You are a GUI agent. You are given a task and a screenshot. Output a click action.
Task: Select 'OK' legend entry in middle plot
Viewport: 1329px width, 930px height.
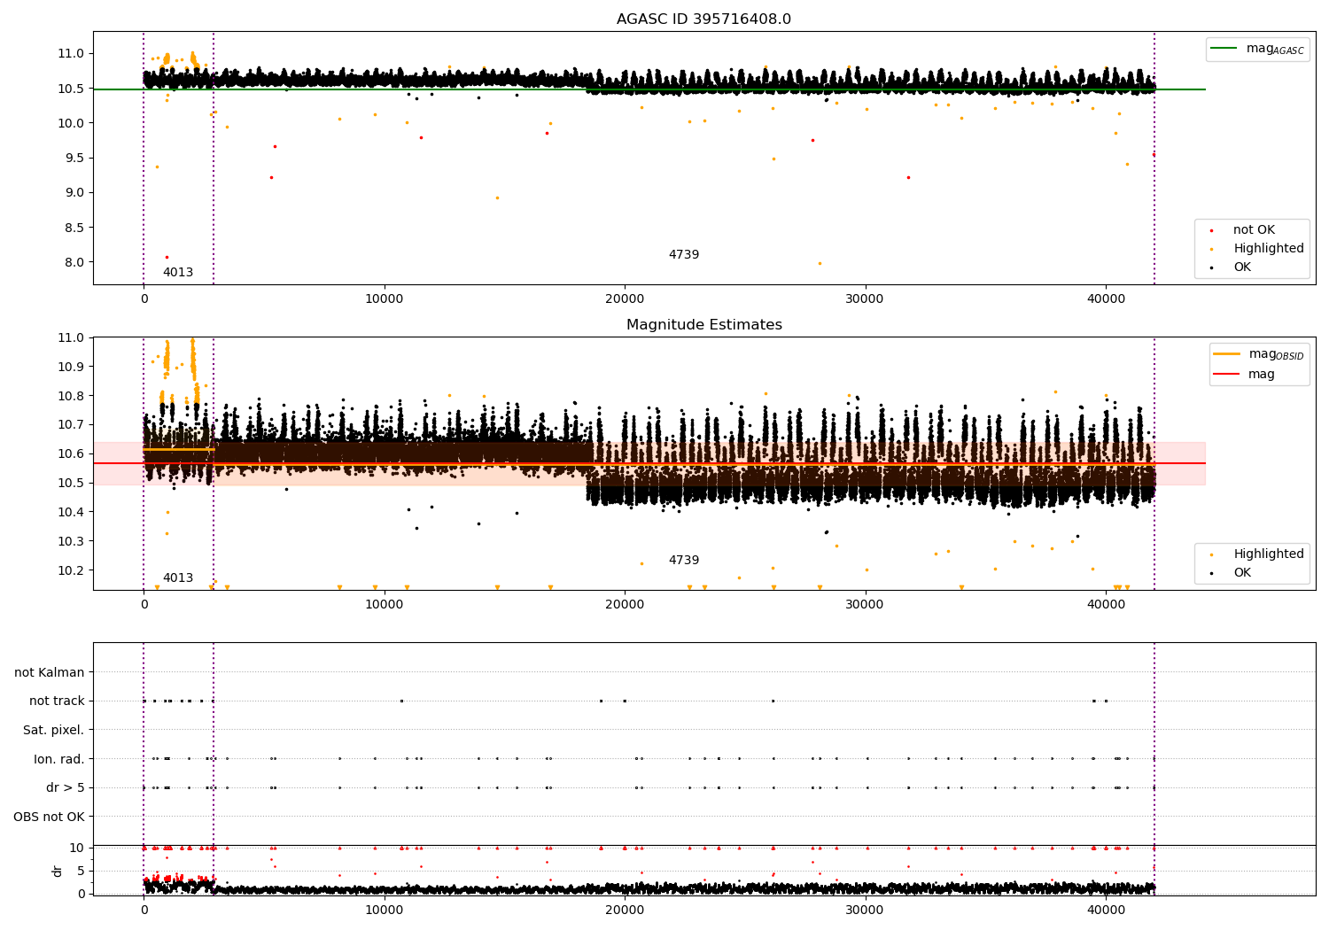1232,573
